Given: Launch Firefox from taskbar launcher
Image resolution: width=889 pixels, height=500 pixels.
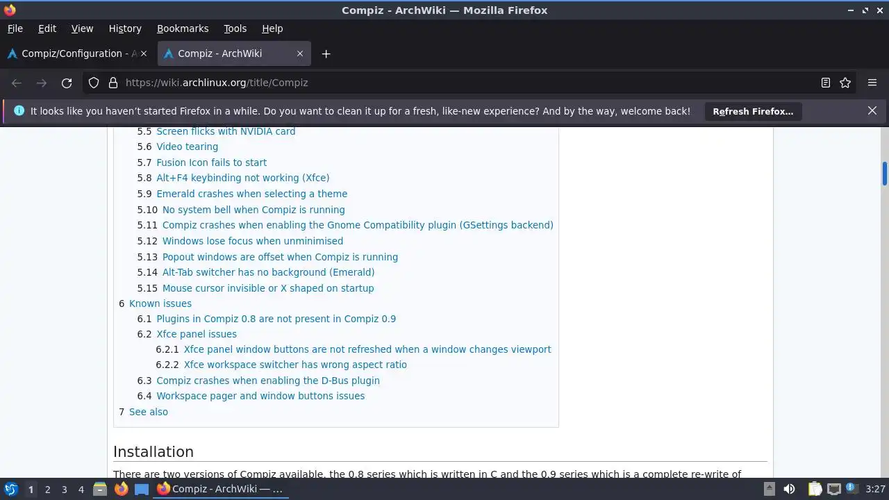Looking at the screenshot, I should [121, 489].
